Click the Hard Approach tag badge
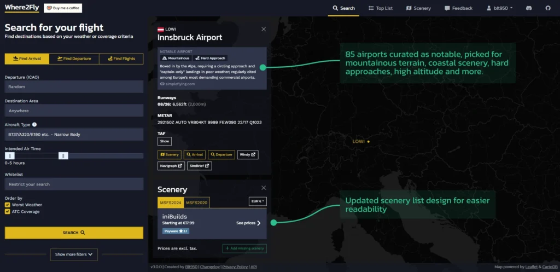560x272 pixels. [x=211, y=58]
